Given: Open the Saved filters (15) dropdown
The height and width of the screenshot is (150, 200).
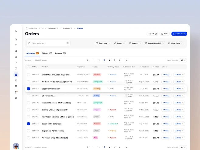Looking at the screenshot, I should (x=154, y=43).
